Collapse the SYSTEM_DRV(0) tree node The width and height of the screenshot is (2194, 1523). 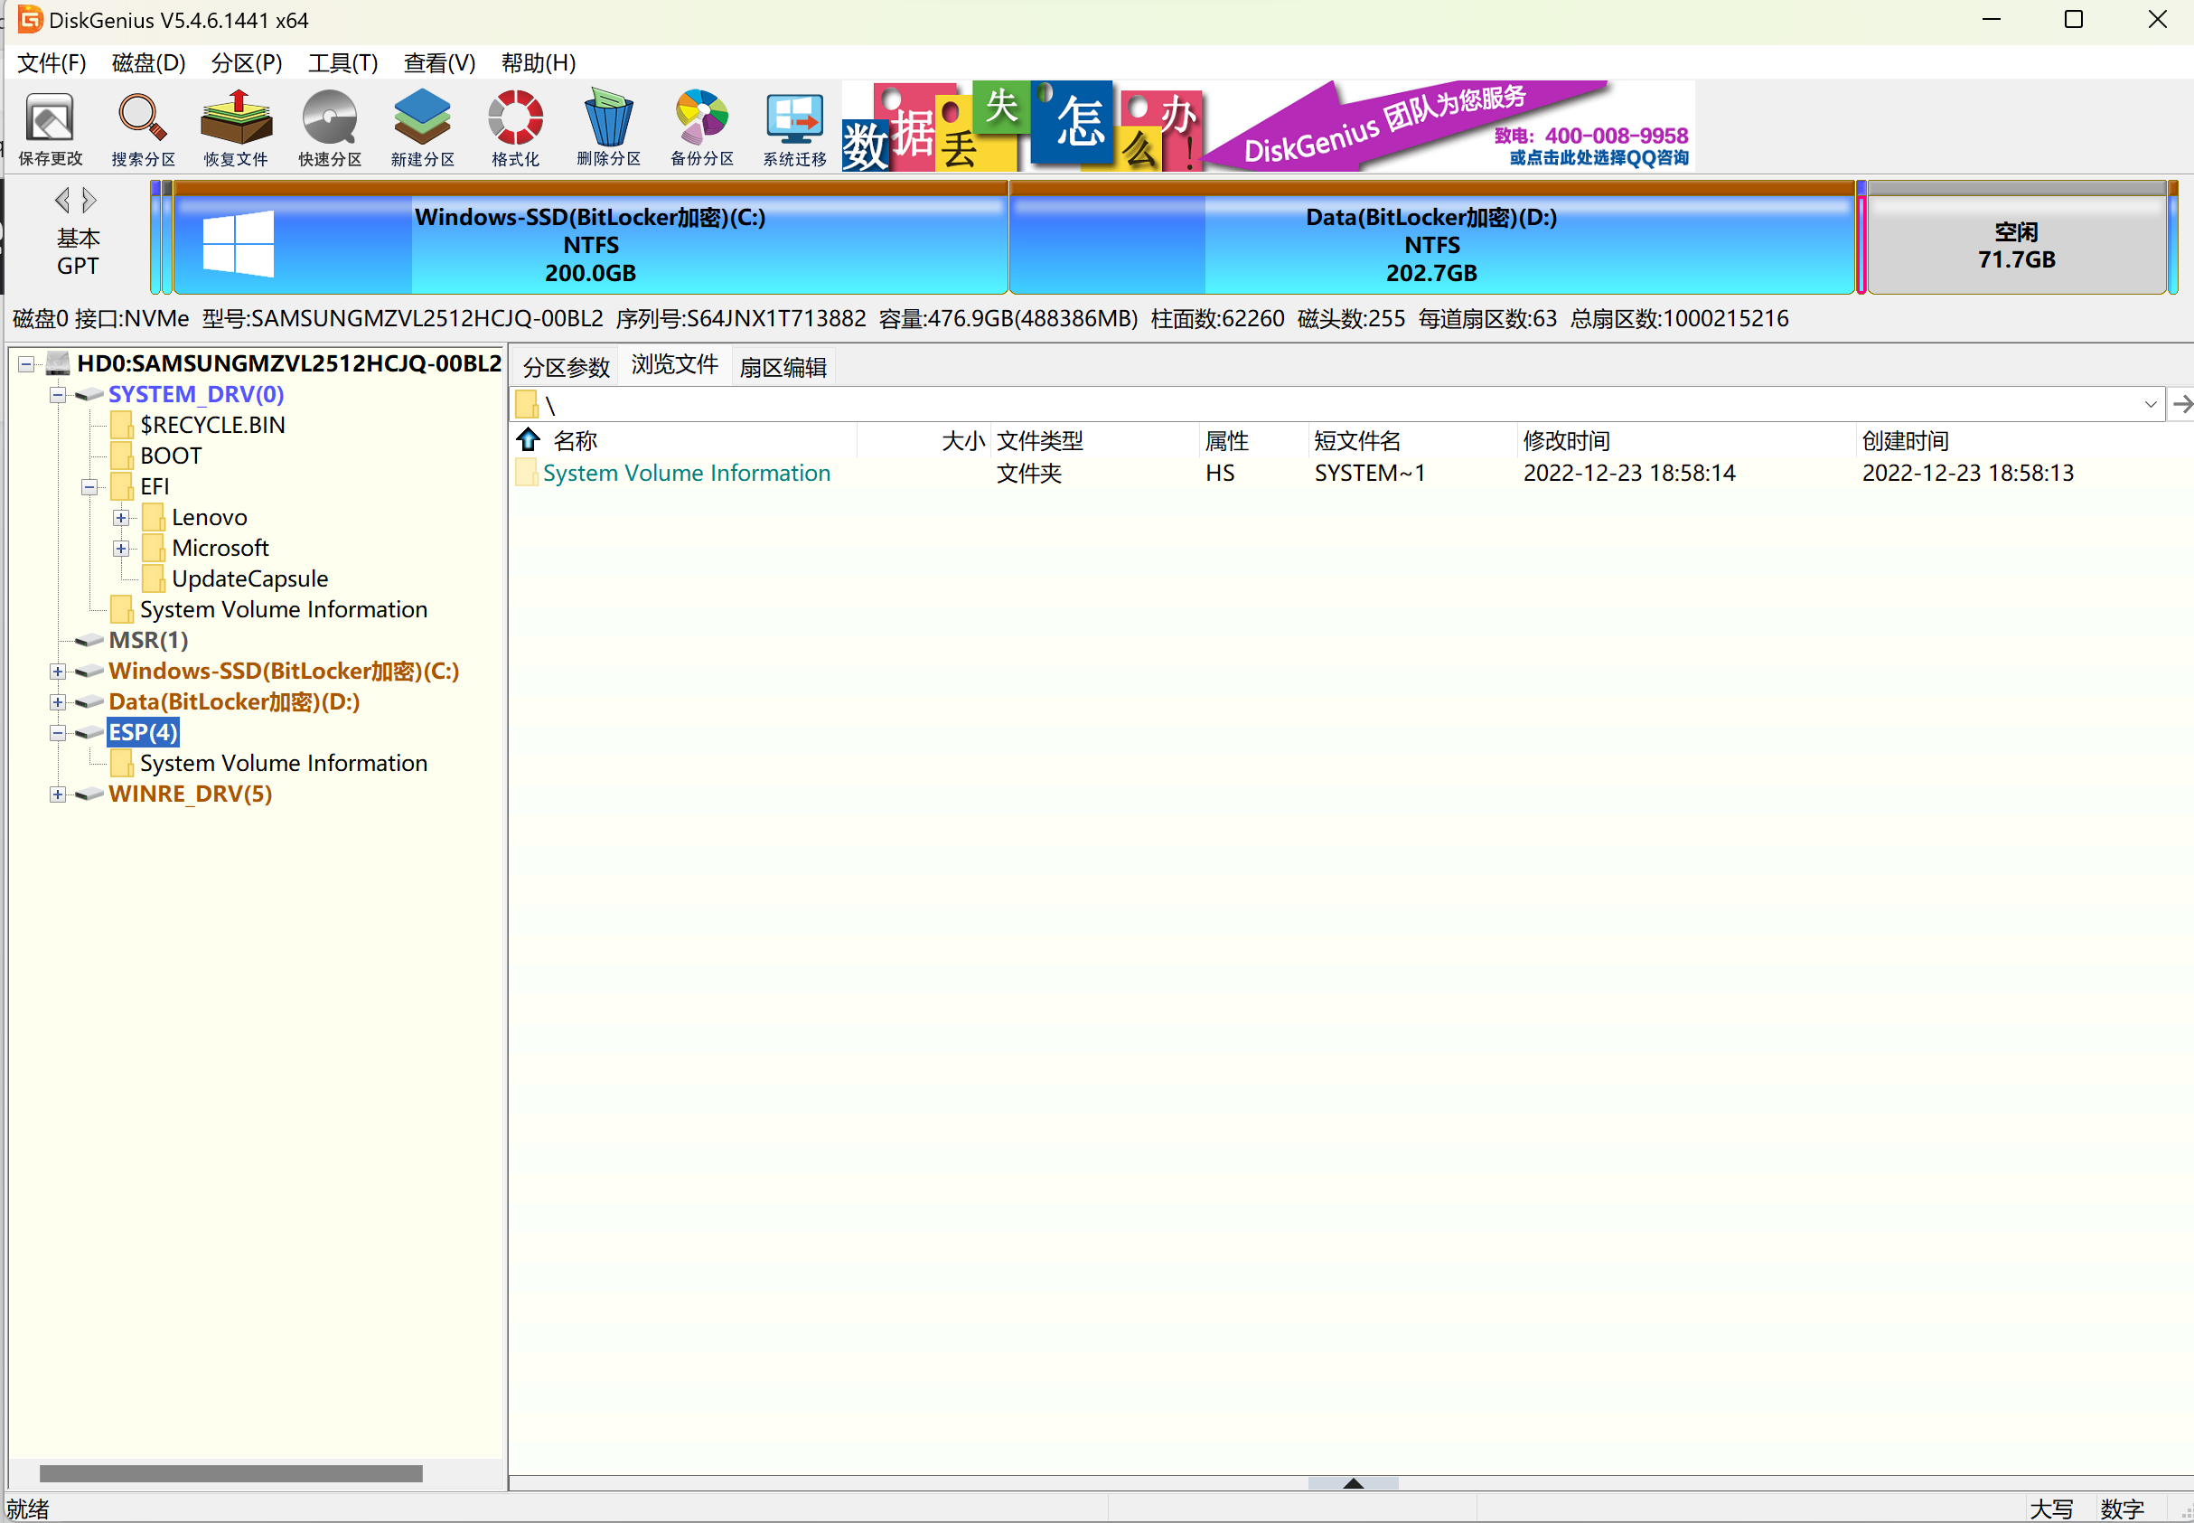click(58, 395)
